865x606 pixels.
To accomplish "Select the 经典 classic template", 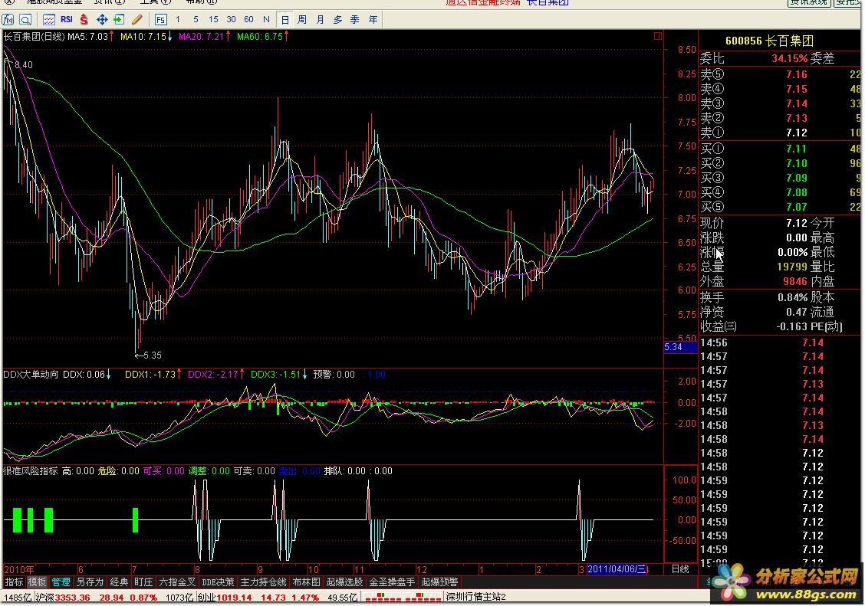I will click(119, 581).
